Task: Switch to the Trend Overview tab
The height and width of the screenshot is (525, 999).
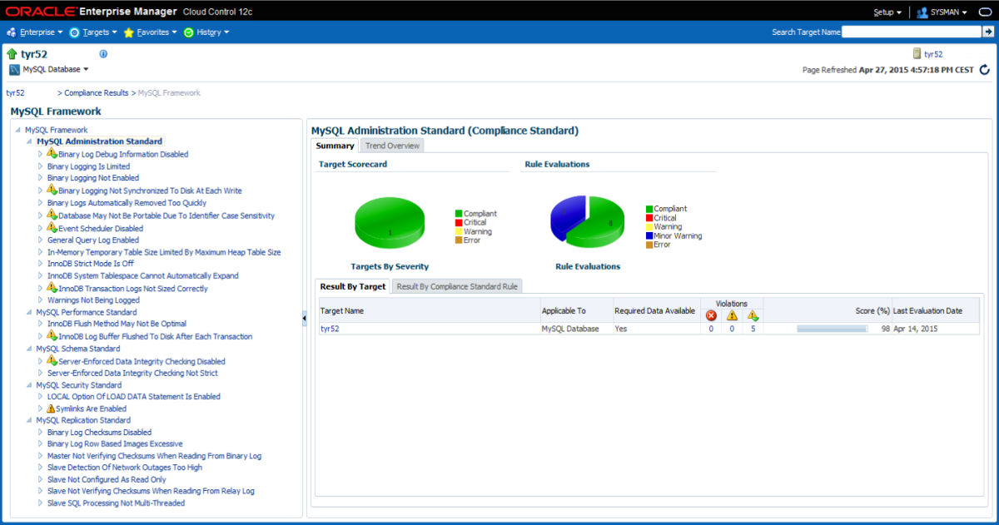Action: pos(393,146)
